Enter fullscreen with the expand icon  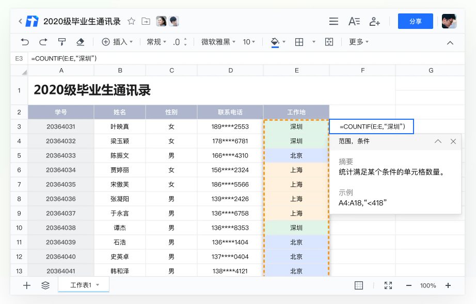coord(388,285)
